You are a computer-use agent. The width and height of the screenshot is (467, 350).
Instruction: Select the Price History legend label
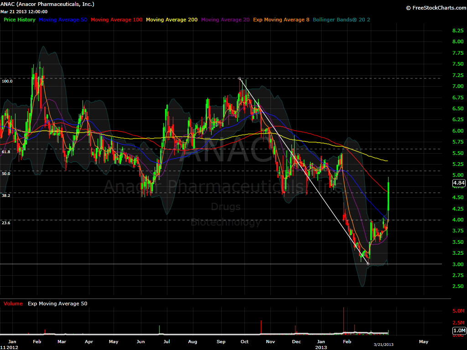[x=19, y=20]
